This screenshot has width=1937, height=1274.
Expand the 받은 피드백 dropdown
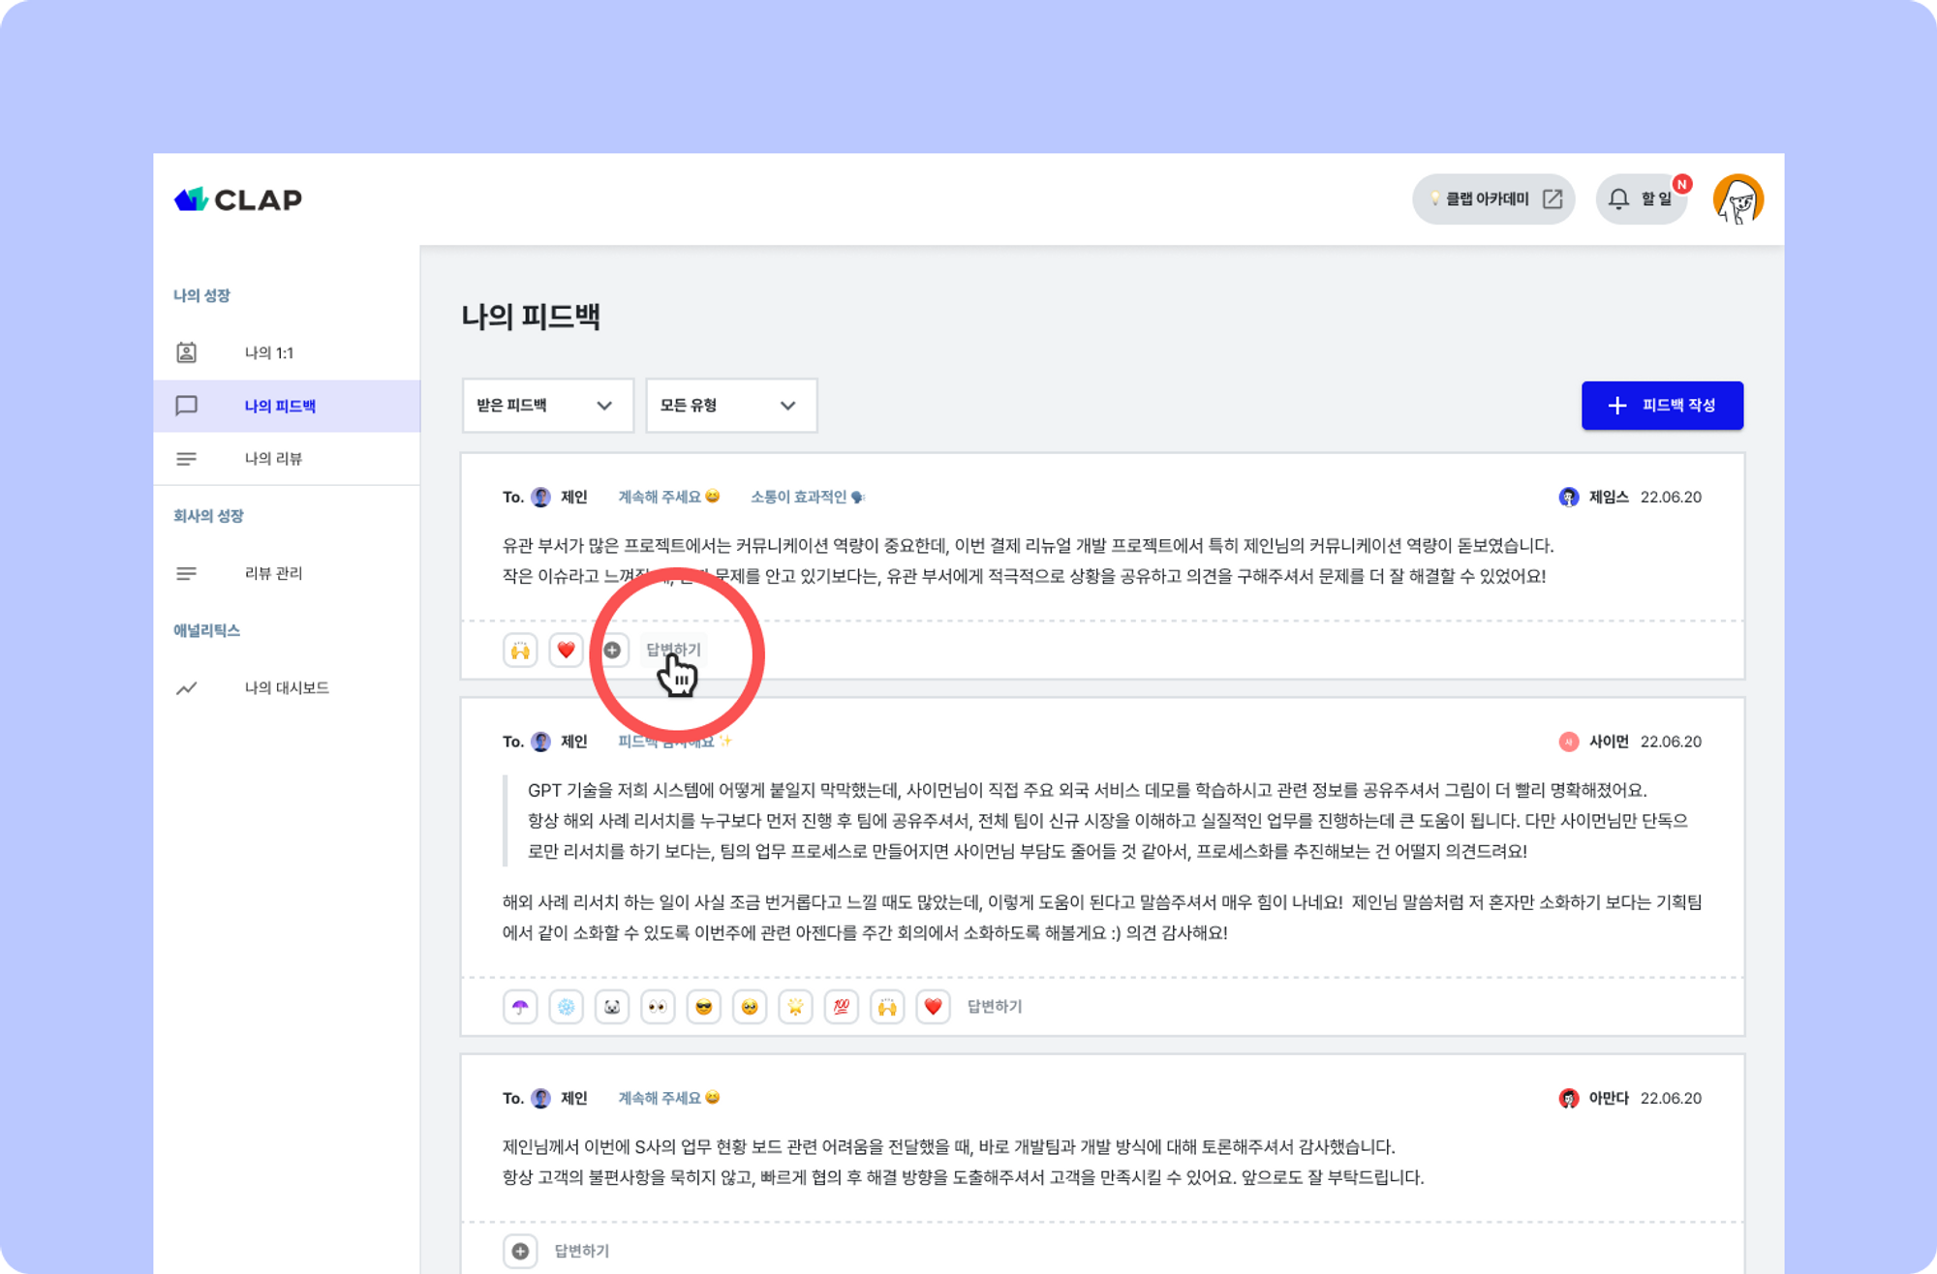547,406
